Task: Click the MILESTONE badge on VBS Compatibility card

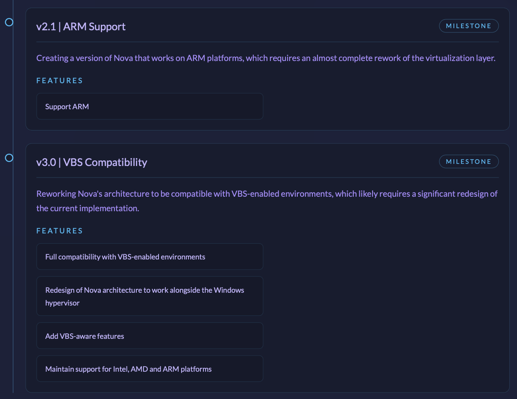Action: click(469, 162)
